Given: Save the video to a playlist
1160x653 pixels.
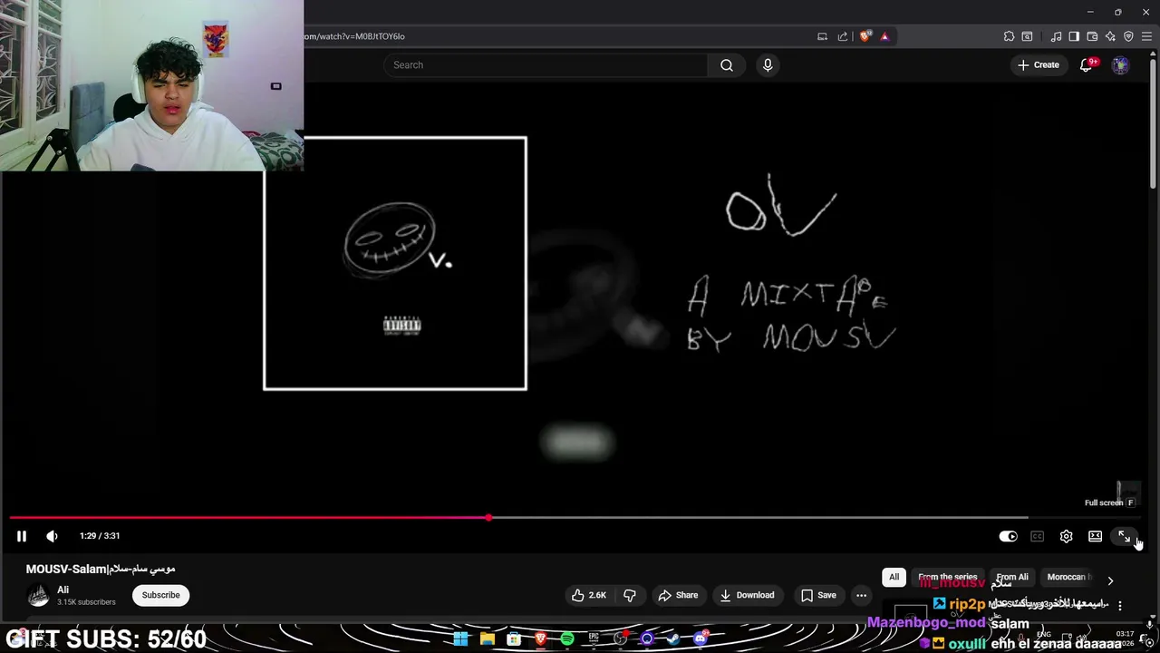Looking at the screenshot, I should point(818,595).
